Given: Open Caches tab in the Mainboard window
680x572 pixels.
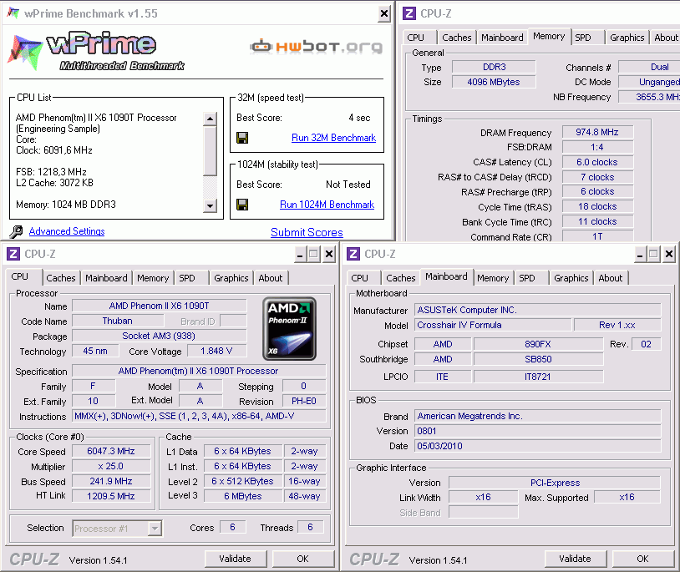Looking at the screenshot, I should 401,278.
